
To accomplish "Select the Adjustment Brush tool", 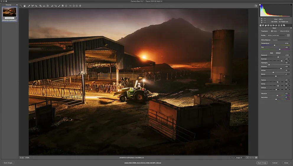I will pos(59,6).
